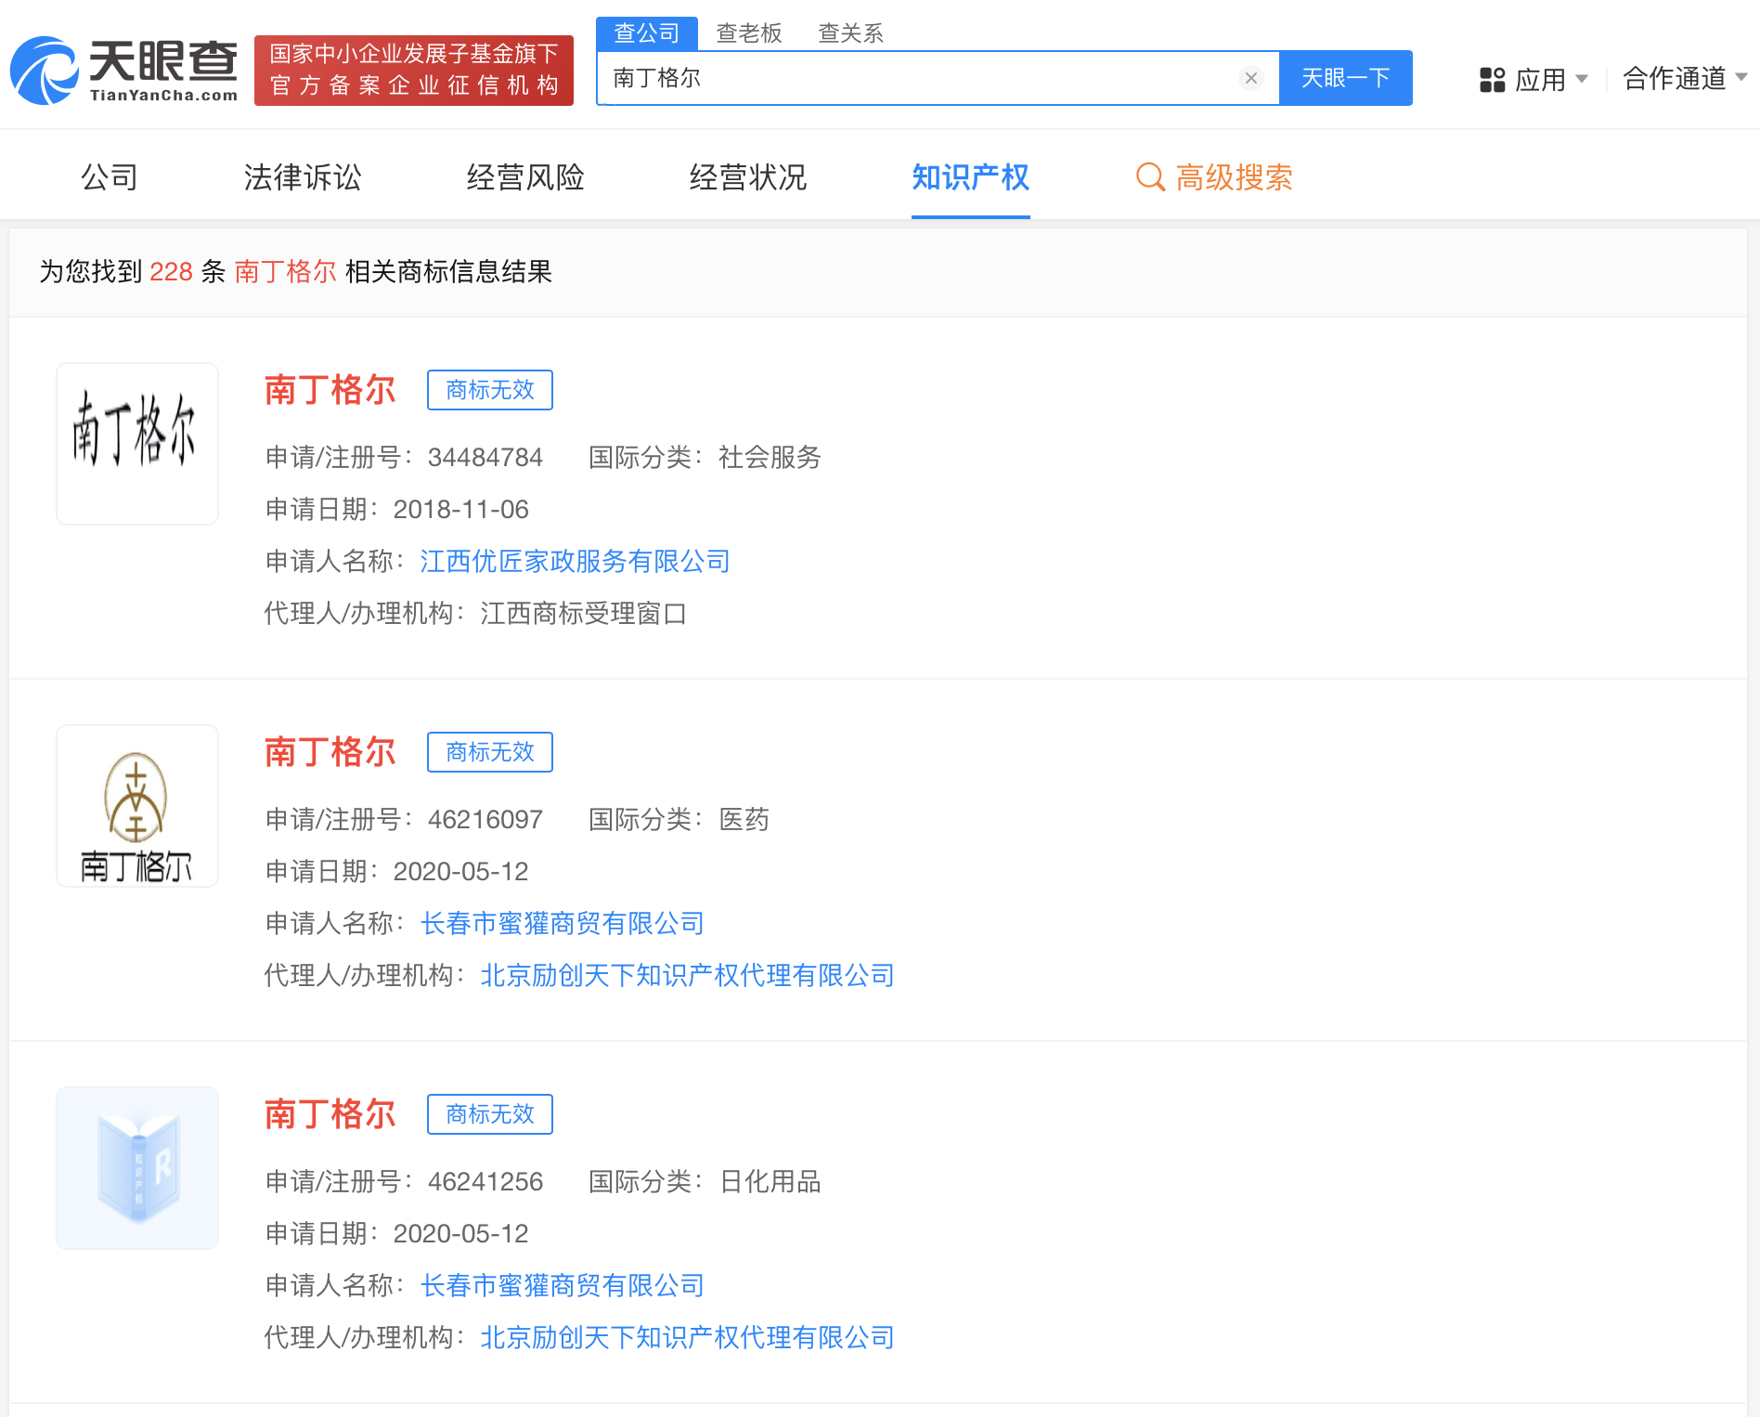The height and width of the screenshot is (1417, 1760).
Task: Open the 经营风险 tab
Action: (x=525, y=177)
